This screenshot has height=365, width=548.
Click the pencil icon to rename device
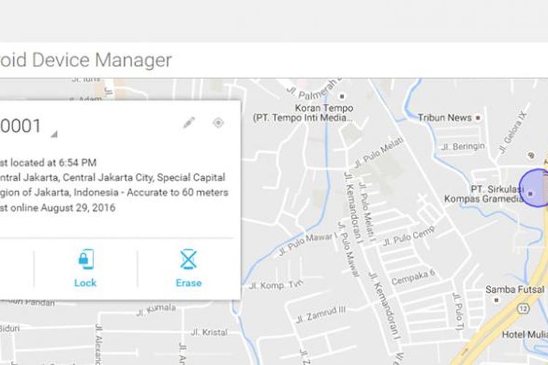189,123
